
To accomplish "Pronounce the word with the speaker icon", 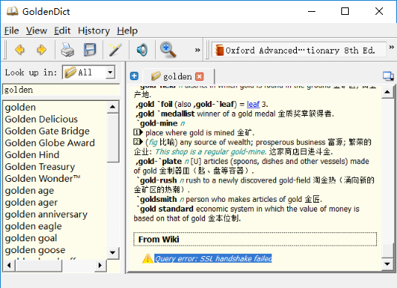I will click(142, 50).
